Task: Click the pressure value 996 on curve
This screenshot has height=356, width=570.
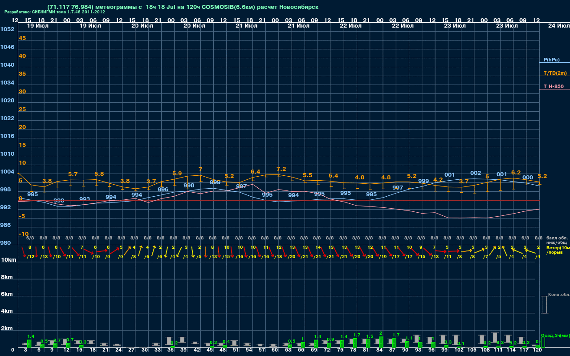Action: tap(163, 190)
